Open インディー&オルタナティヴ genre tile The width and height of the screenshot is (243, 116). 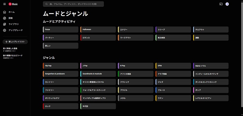tap(211, 74)
